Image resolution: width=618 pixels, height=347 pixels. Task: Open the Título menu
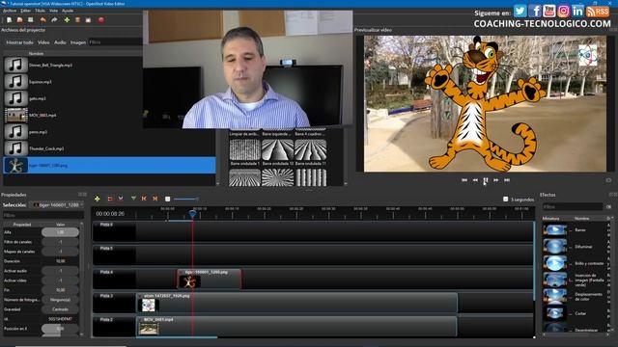(x=40, y=11)
